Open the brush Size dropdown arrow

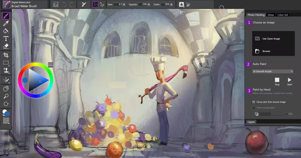pos(124,4)
